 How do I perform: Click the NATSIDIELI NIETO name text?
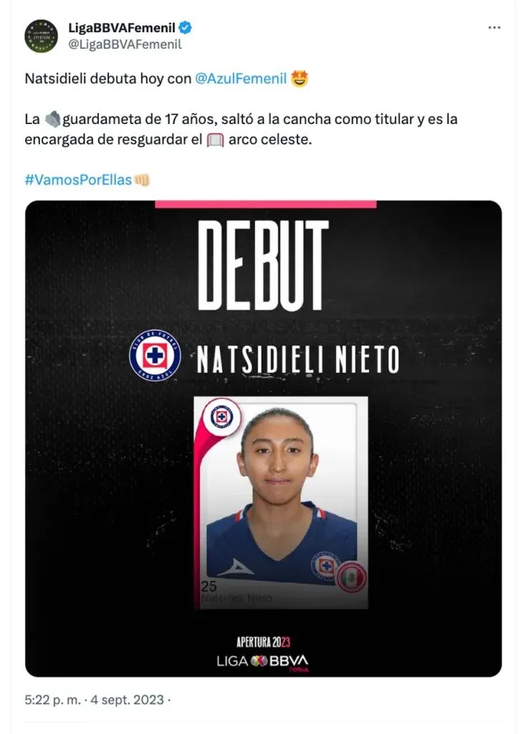click(x=298, y=360)
